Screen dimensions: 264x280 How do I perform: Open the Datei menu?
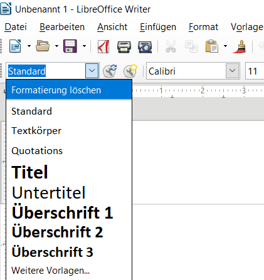click(16, 27)
